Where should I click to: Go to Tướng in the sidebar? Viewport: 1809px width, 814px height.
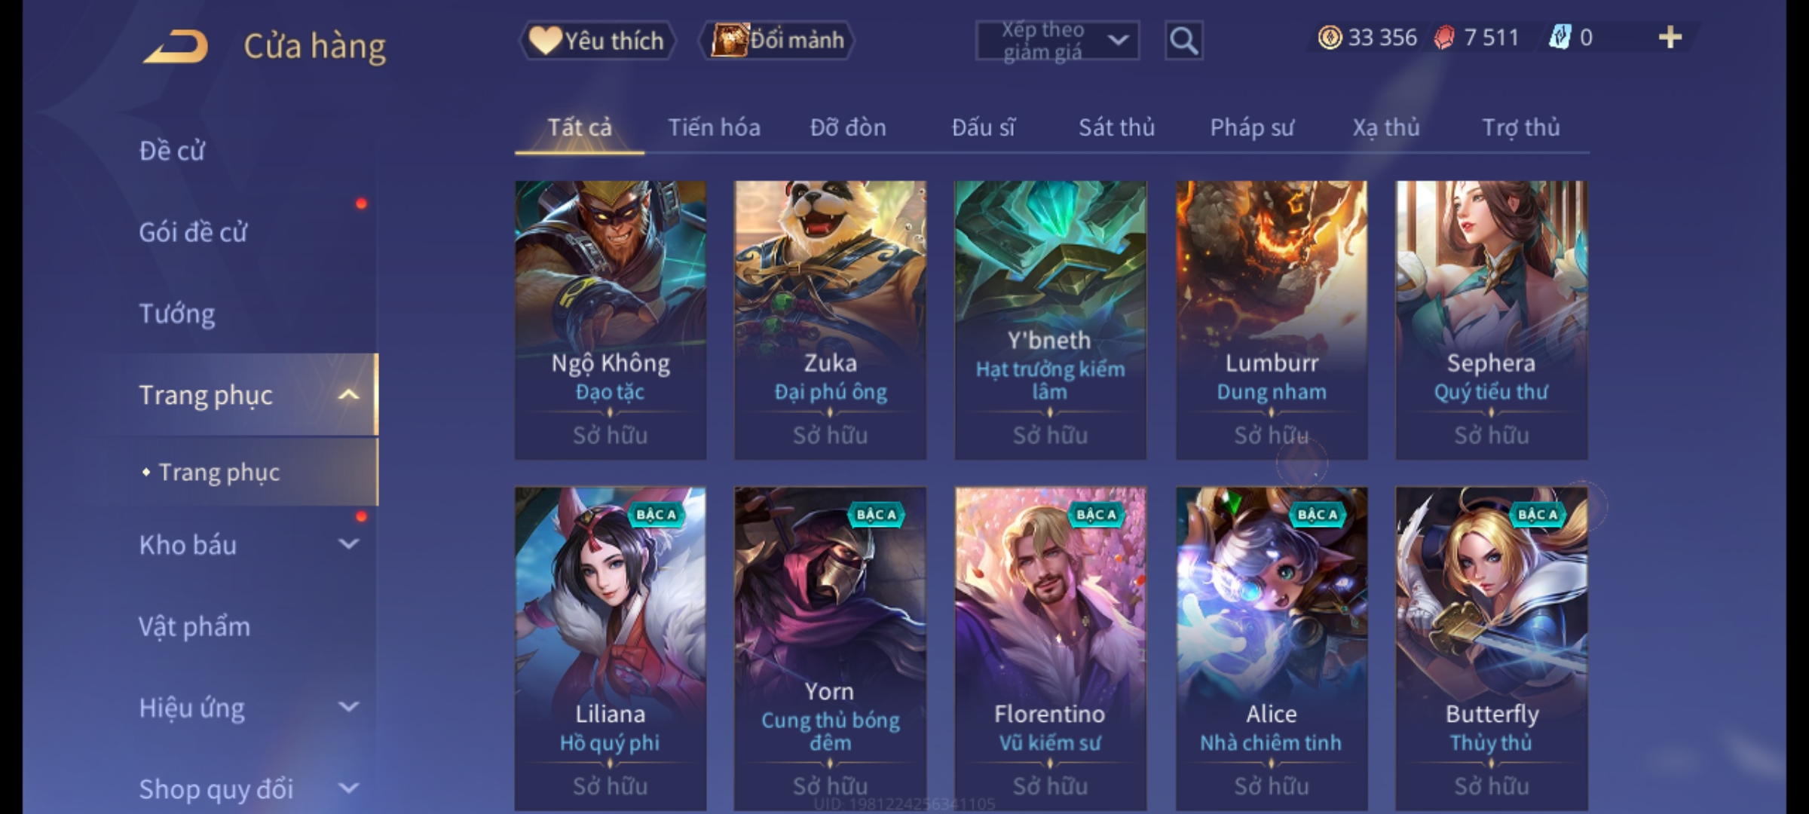coord(176,314)
